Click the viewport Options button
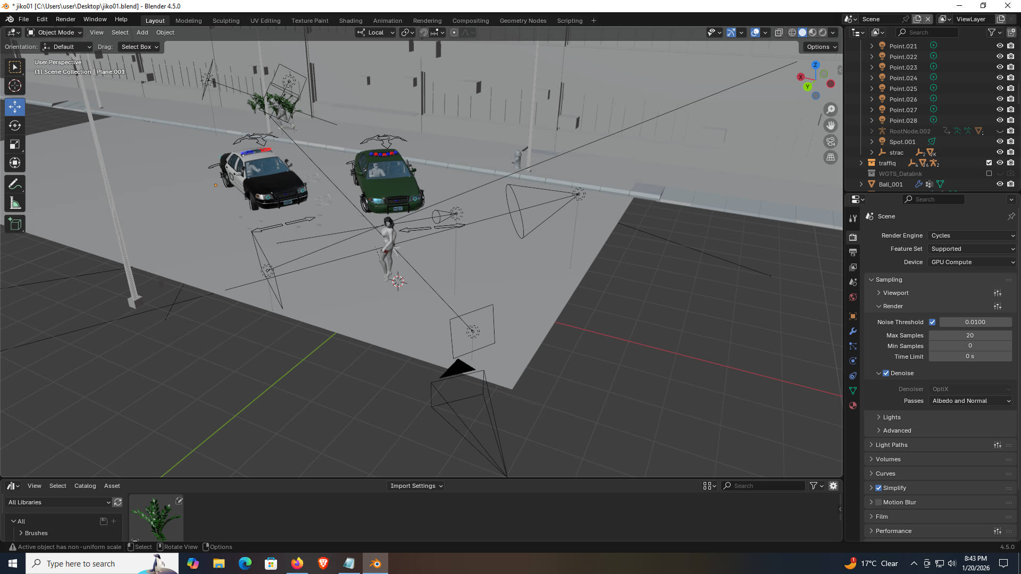 (x=821, y=47)
